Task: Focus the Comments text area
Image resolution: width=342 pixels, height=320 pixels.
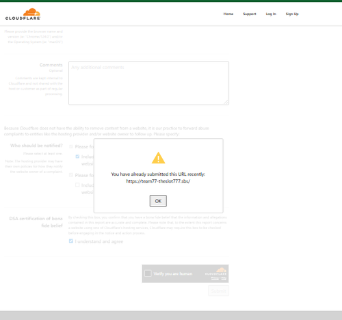Action: 148,83
